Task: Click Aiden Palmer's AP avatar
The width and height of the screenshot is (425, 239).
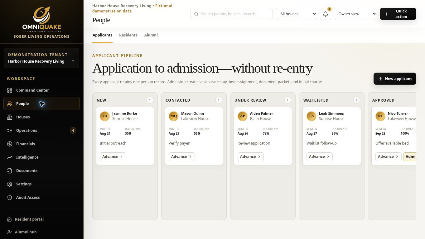Action: pyautogui.click(x=243, y=116)
